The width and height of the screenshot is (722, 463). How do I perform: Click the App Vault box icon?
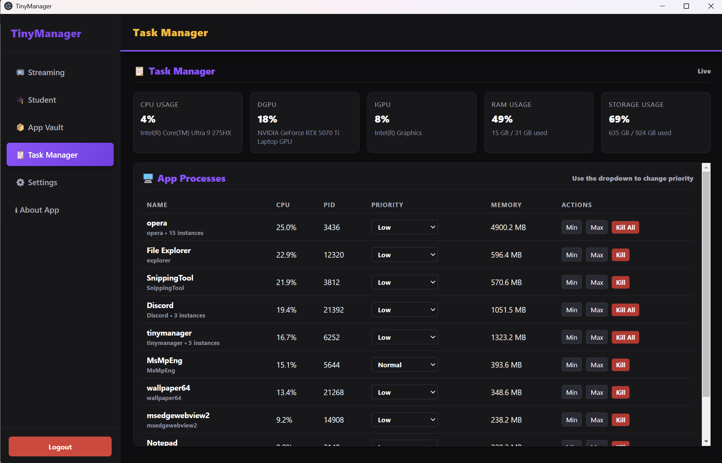[20, 127]
